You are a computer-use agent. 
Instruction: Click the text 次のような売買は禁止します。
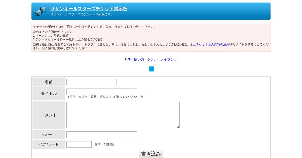tap(54, 32)
